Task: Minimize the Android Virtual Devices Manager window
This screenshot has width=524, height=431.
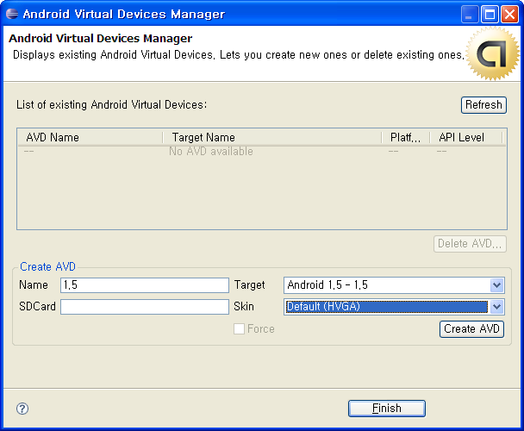Action: click(x=469, y=15)
